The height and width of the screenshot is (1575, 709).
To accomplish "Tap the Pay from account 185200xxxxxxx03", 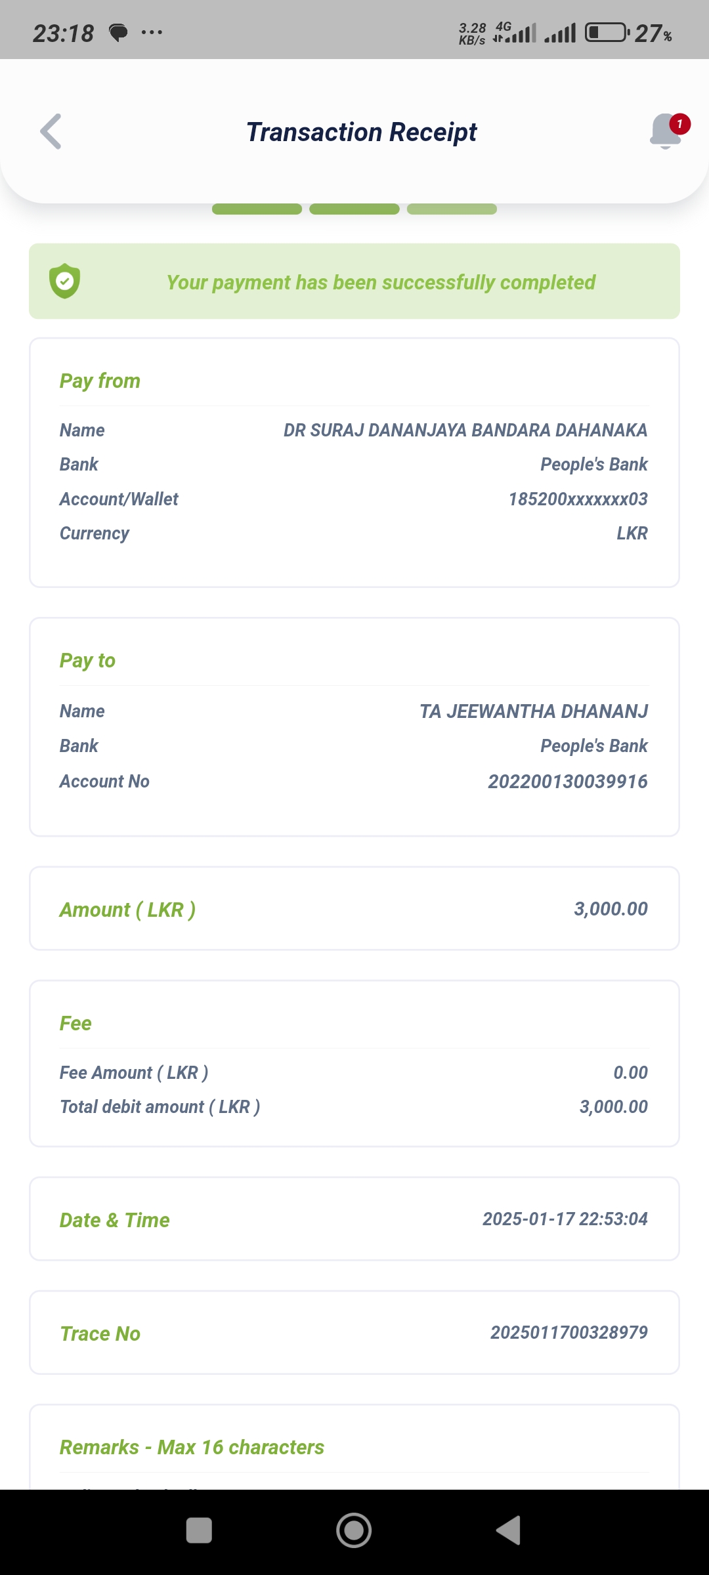I will point(578,499).
